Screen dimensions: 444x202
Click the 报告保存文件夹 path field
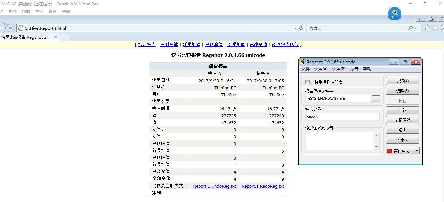(x=338, y=99)
